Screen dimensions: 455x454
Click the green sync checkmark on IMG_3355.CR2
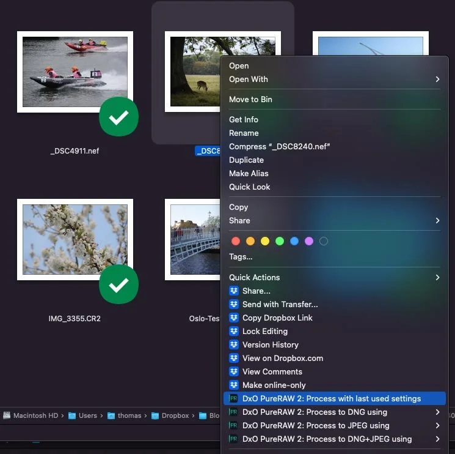(118, 285)
